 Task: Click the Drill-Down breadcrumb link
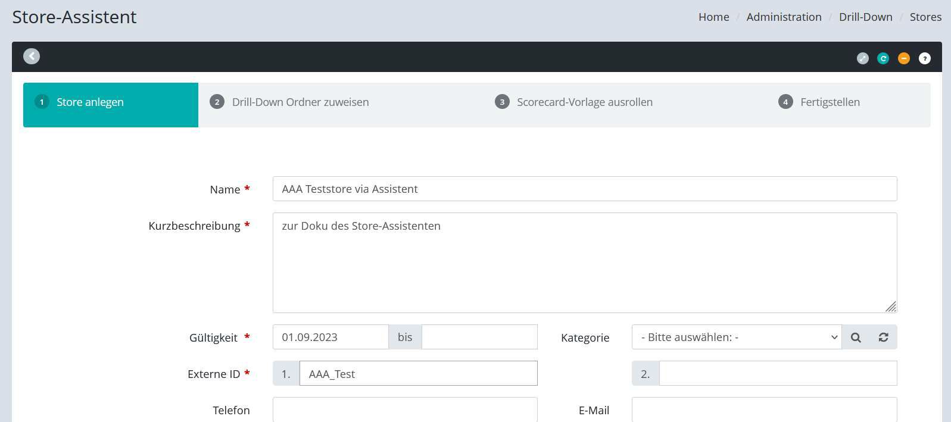tap(865, 17)
